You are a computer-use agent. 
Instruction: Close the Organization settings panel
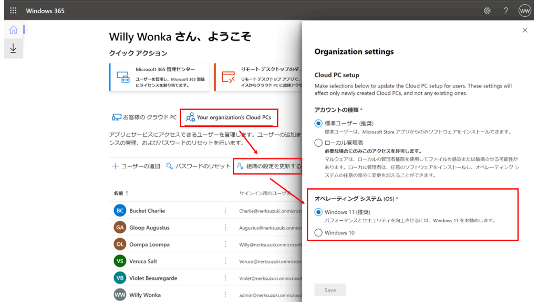[524, 30]
